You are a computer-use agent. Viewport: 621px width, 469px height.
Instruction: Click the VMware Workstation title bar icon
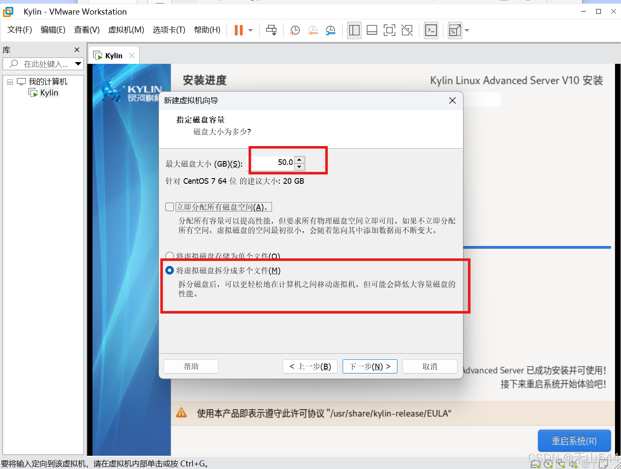point(8,12)
